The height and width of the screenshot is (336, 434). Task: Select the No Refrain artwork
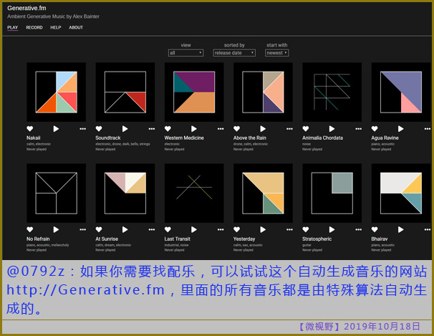pyautogui.click(x=56, y=193)
